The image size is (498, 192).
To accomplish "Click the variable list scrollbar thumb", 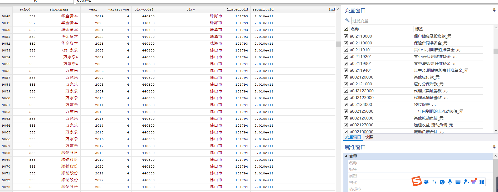I will [496, 51].
